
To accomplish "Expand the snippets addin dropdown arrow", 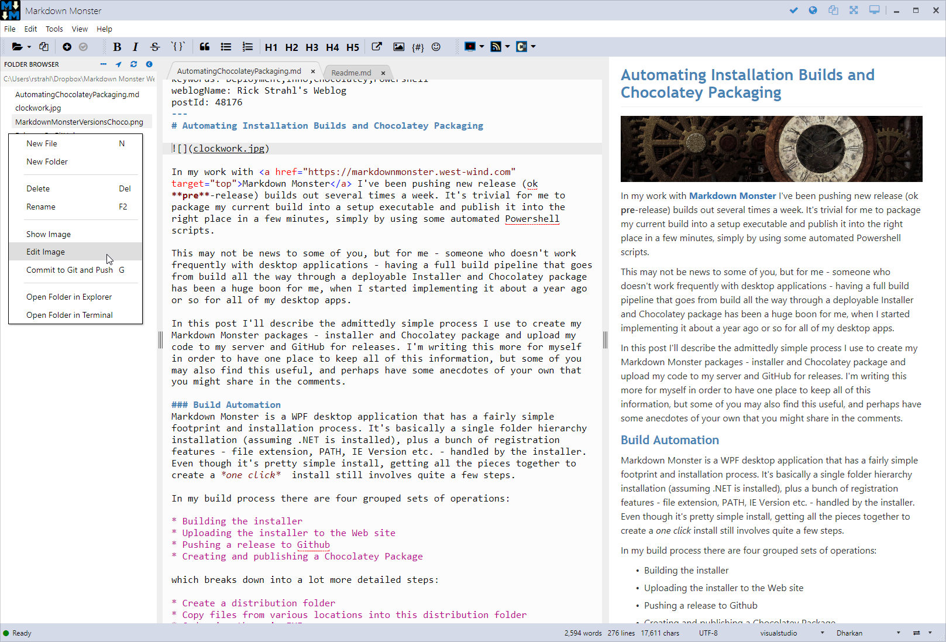I will [533, 47].
